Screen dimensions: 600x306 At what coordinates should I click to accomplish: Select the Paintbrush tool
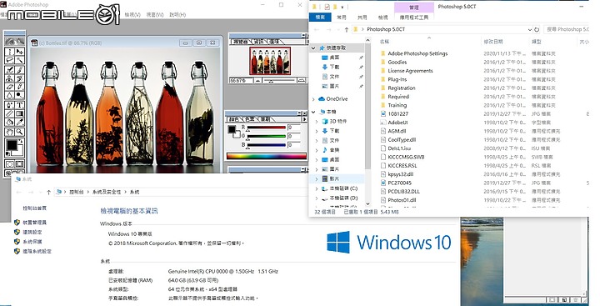(19, 70)
